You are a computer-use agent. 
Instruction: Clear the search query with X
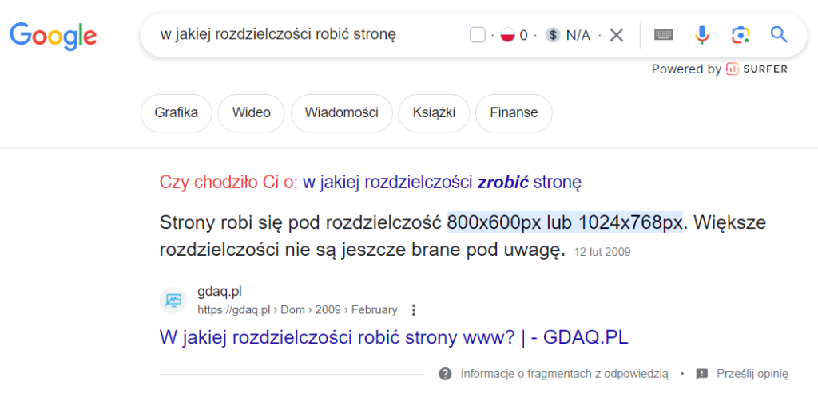pos(617,34)
